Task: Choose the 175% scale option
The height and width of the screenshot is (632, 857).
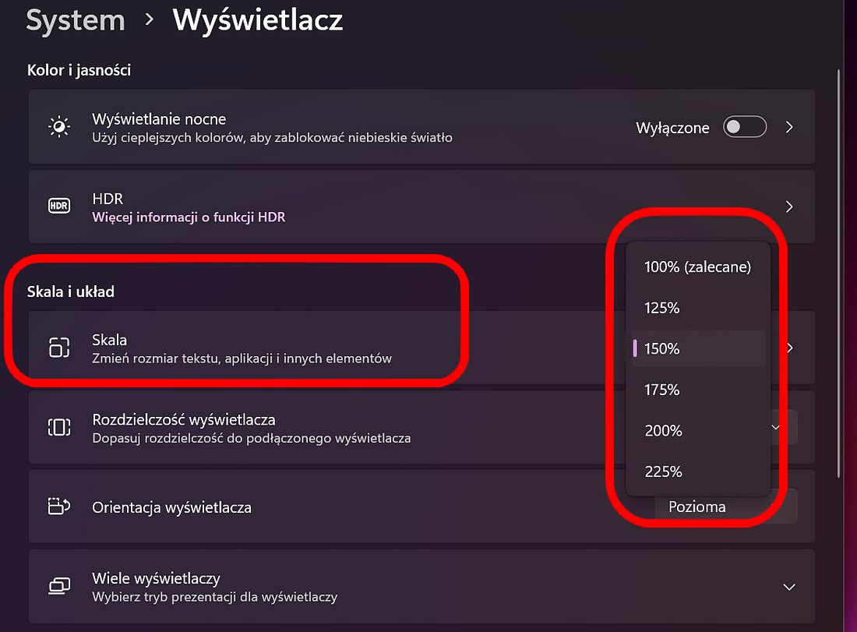Action: pyautogui.click(x=698, y=390)
